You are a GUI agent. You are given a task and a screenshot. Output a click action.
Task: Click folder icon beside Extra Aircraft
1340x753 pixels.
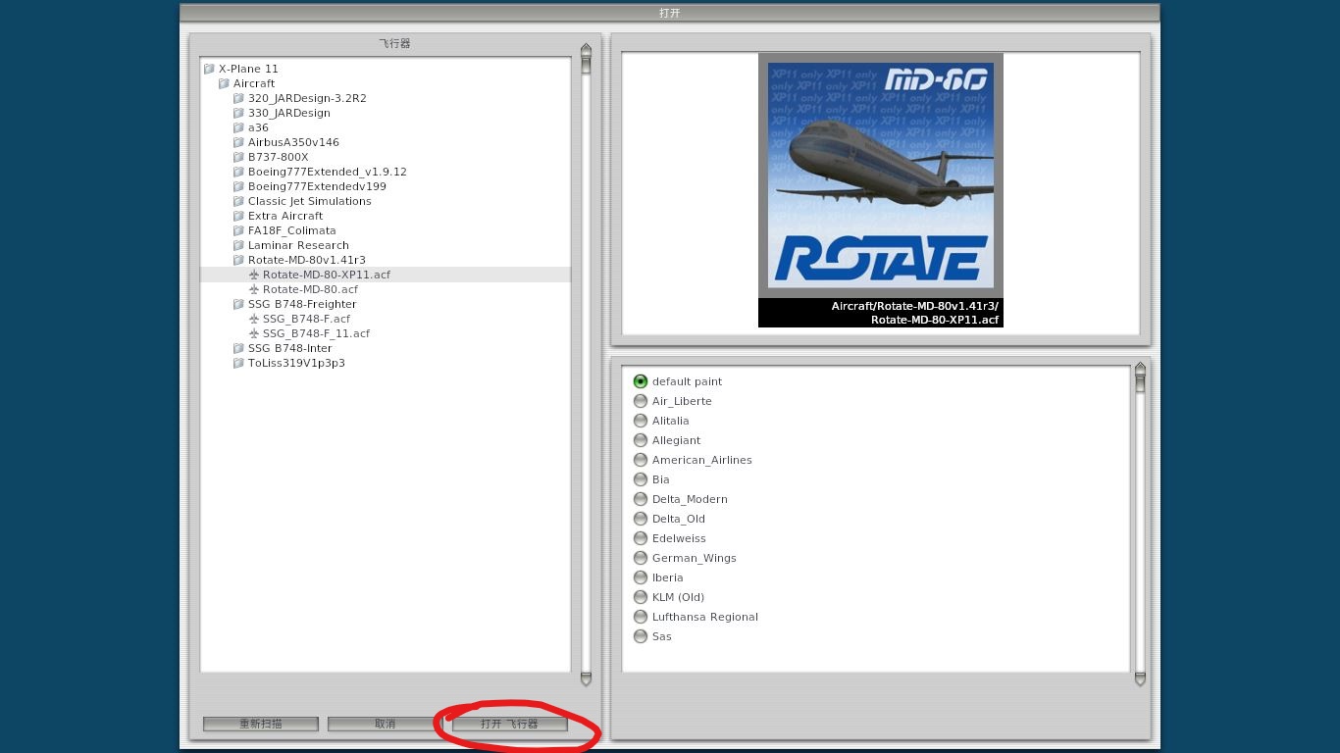238,216
